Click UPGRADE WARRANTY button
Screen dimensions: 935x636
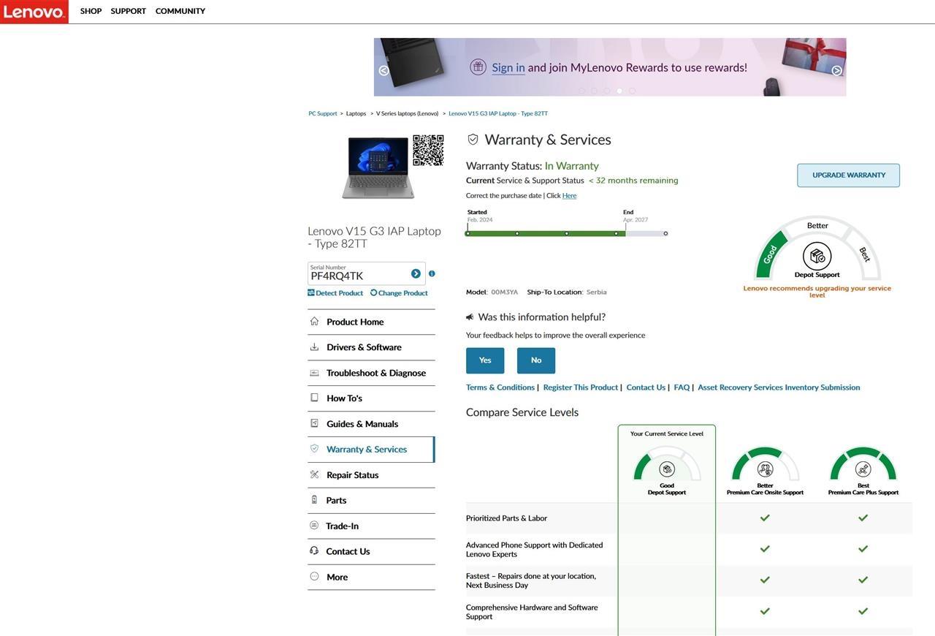click(849, 175)
